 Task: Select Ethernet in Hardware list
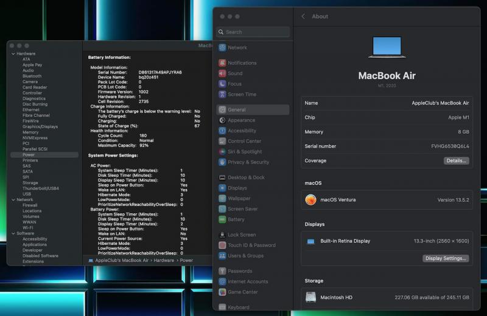31,110
